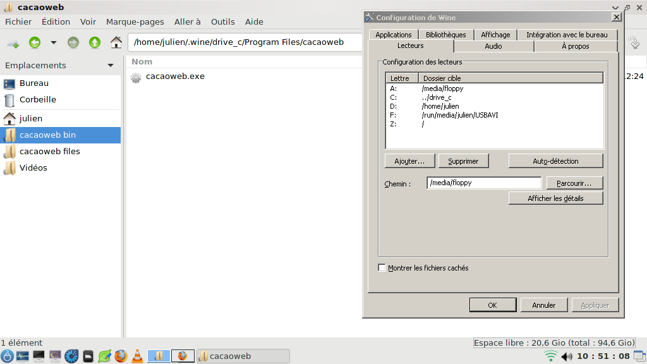Sort drives by the Lettre column header
This screenshot has height=364, width=647.
coord(402,78)
